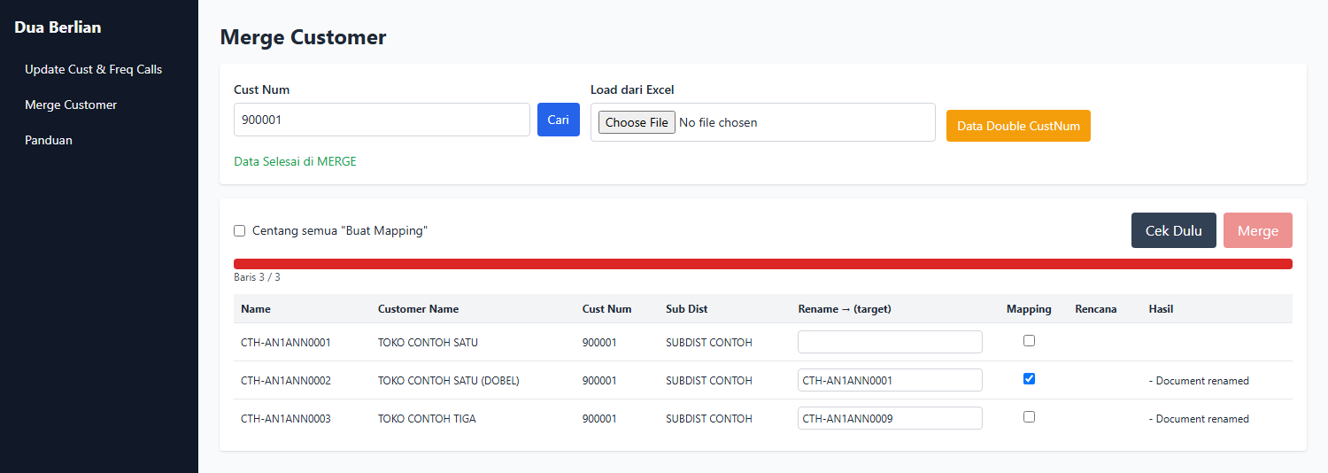This screenshot has width=1328, height=473.
Task: Click Rename field containing CTH-AN1ANN0009
Action: point(890,418)
